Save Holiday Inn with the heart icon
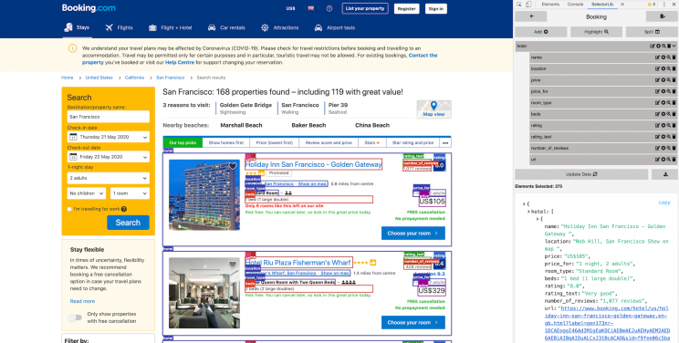Screen dimensions: 679x343 tap(233, 166)
